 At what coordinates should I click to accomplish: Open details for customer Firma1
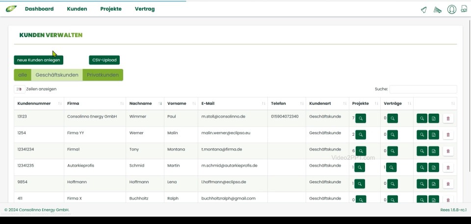coord(422,151)
